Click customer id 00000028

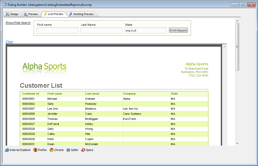(29, 129)
